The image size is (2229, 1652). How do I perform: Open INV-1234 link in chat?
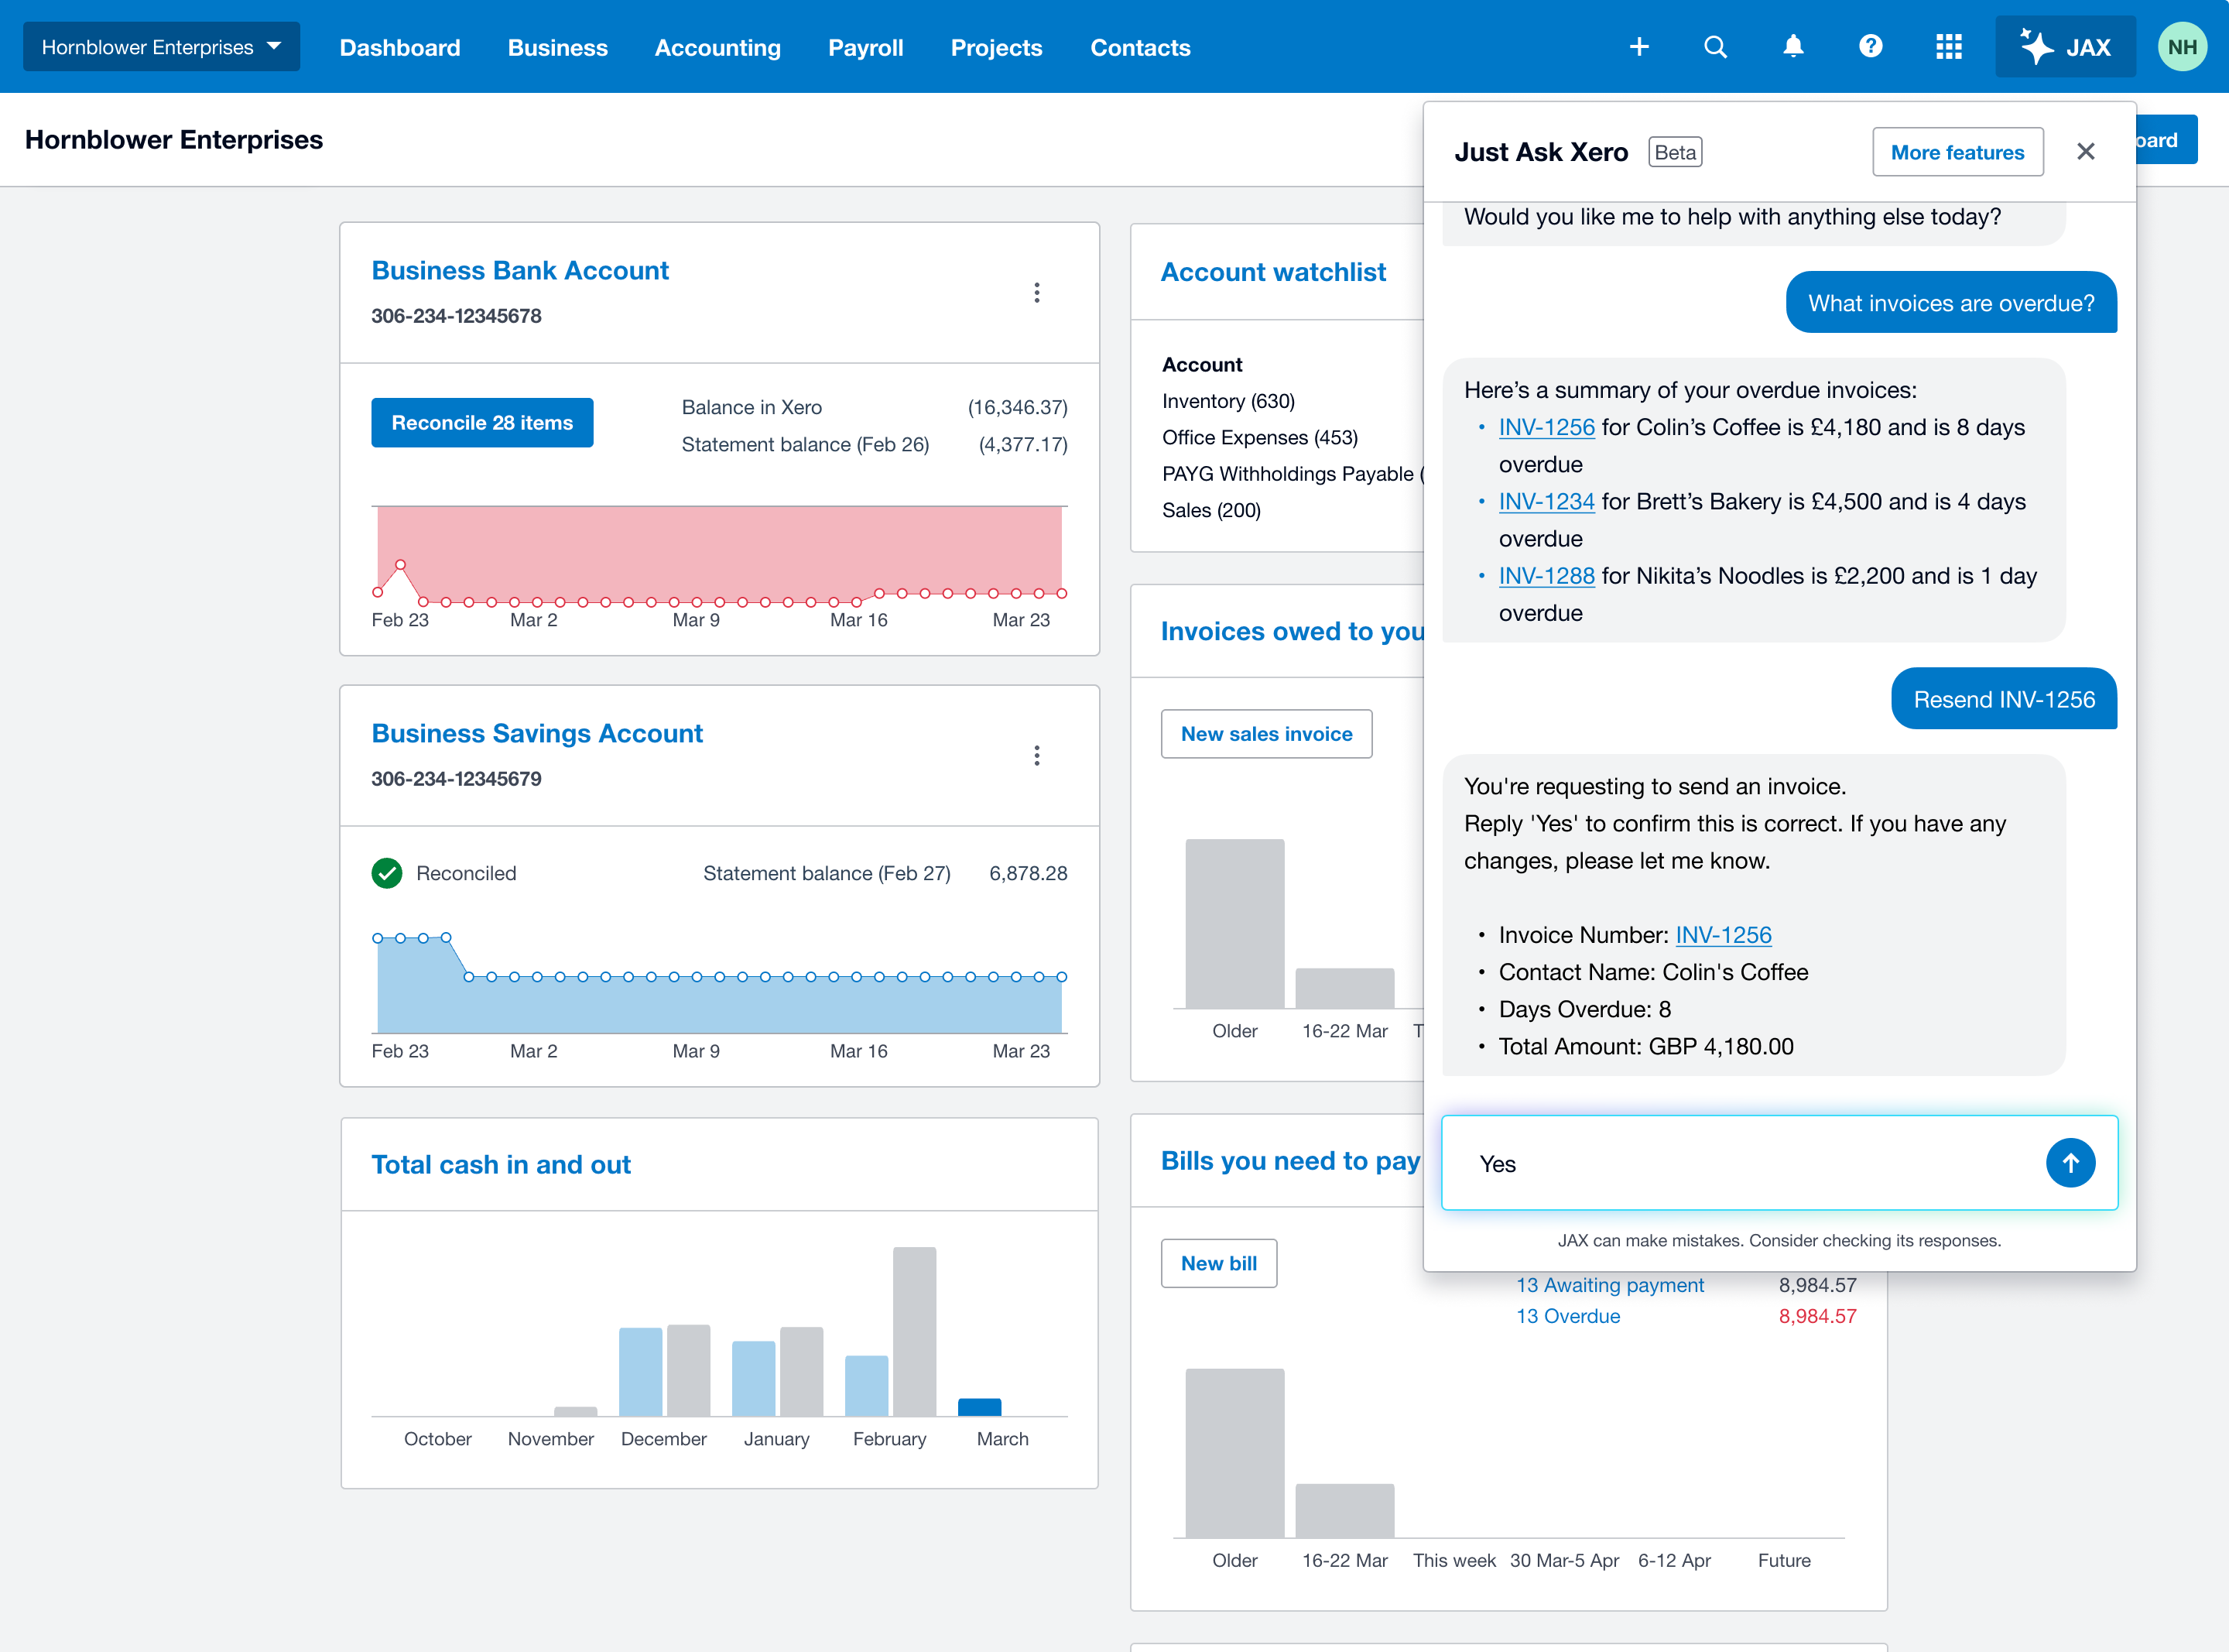pos(1546,502)
